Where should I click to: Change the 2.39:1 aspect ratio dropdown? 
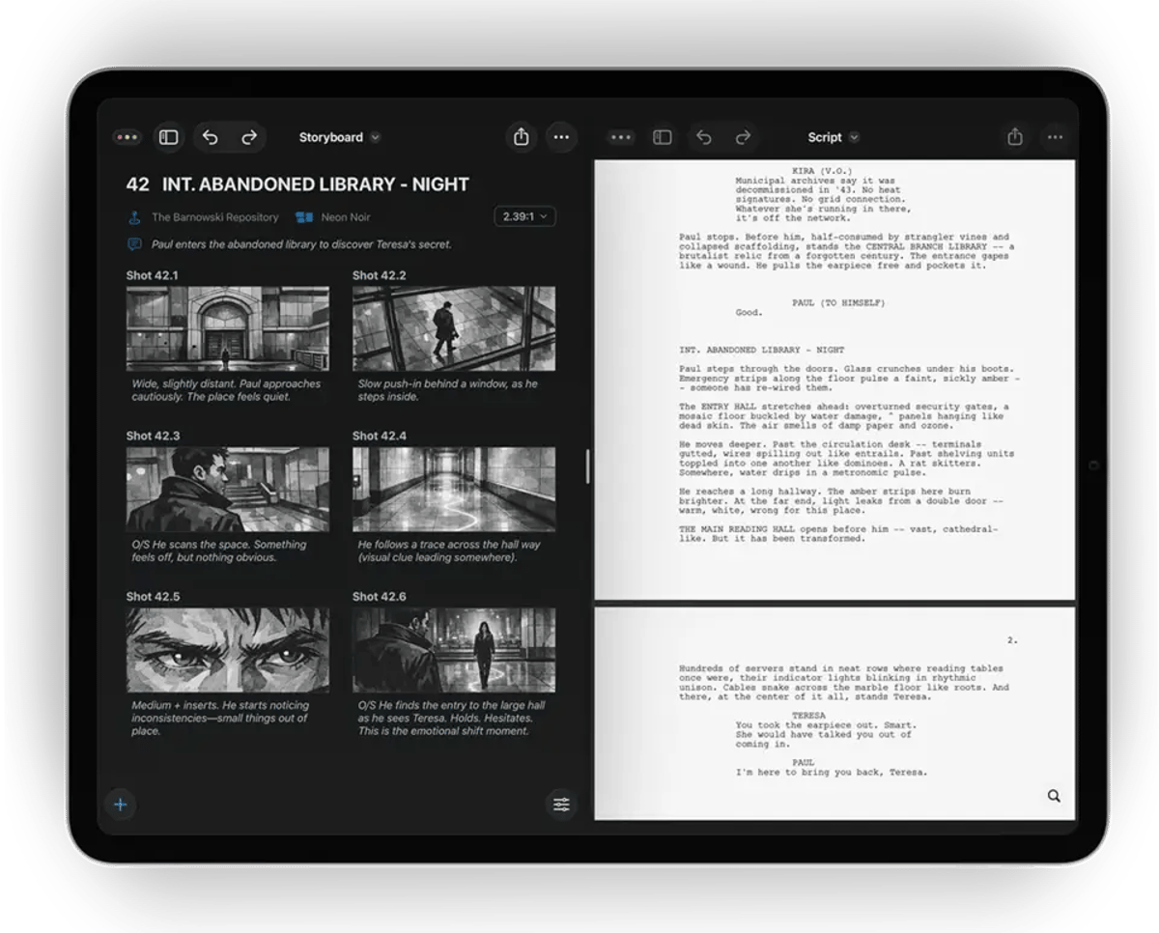524,216
